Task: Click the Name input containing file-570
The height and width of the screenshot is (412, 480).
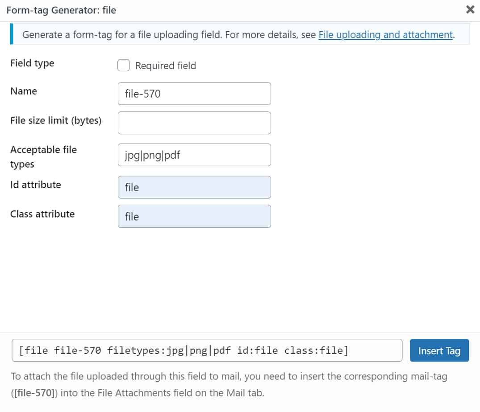Action: [194, 94]
